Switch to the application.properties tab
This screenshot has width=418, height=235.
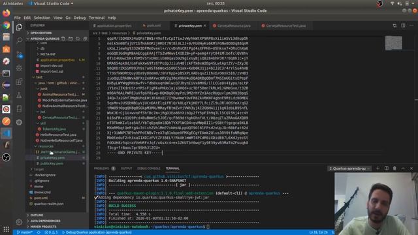114,26
